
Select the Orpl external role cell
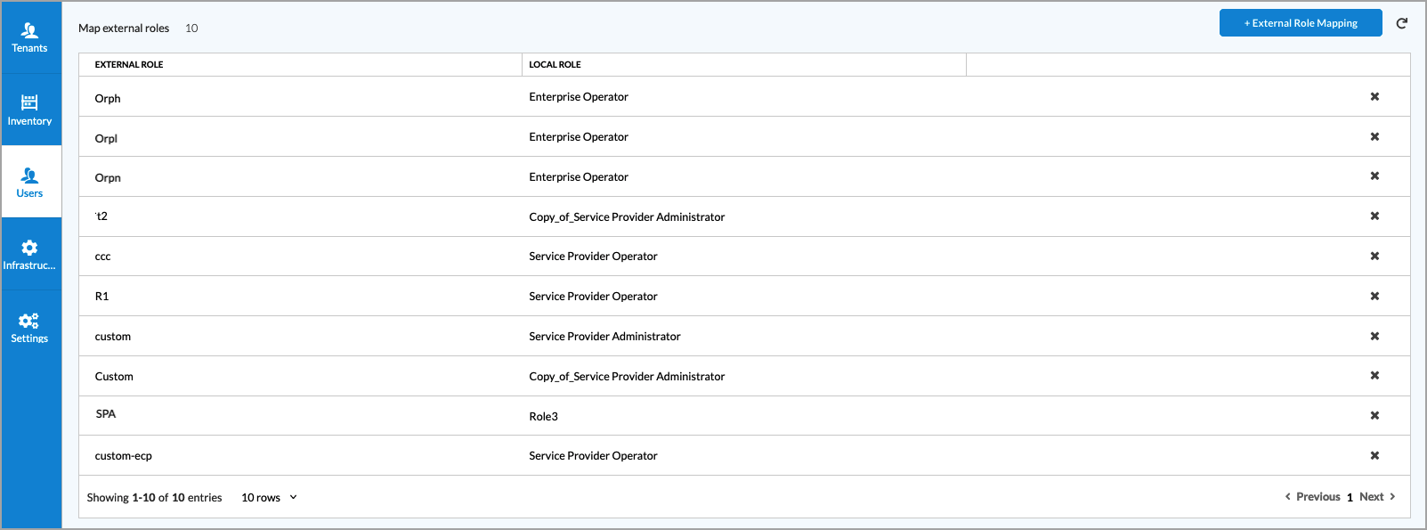tap(106, 138)
